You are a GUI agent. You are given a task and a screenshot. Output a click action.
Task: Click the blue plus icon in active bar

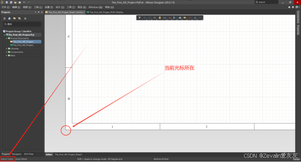[x=144, y=18]
